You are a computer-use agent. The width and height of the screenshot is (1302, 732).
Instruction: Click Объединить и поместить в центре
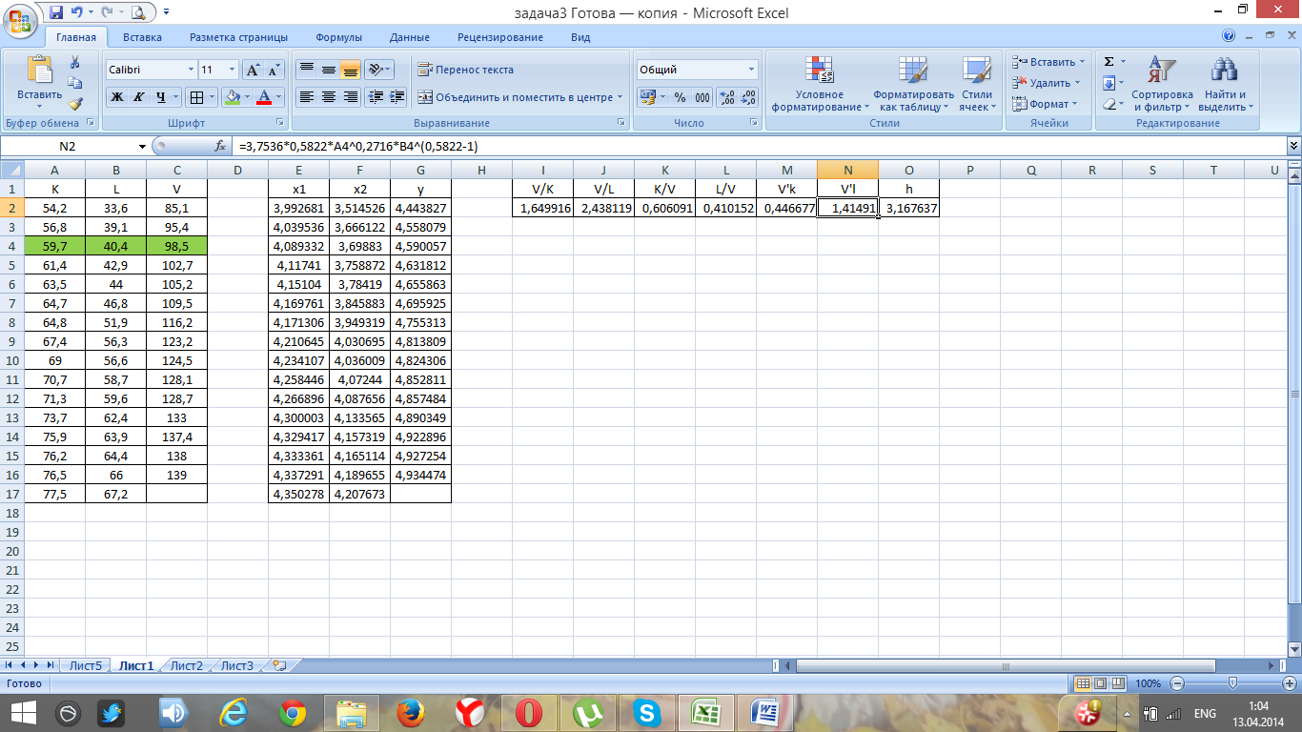[520, 97]
